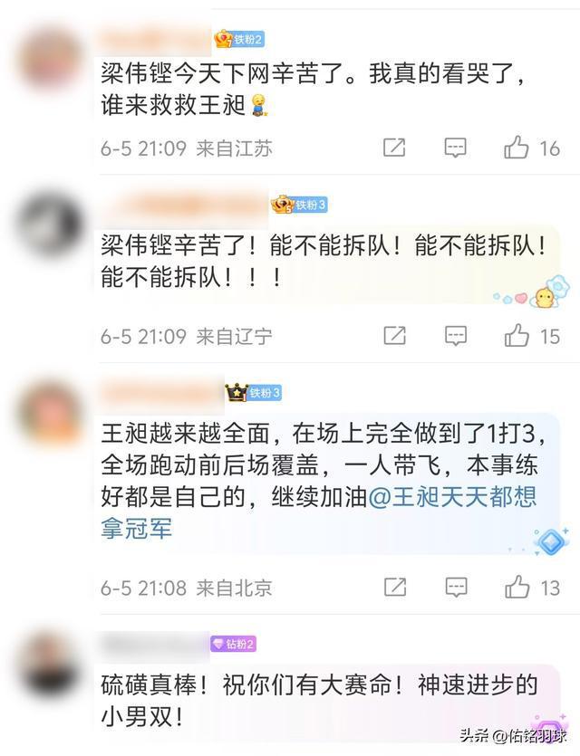Open second commenter's dark avatar profile

[51, 225]
